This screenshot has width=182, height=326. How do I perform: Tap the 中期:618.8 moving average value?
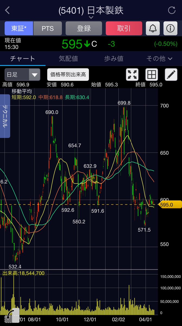(50, 97)
